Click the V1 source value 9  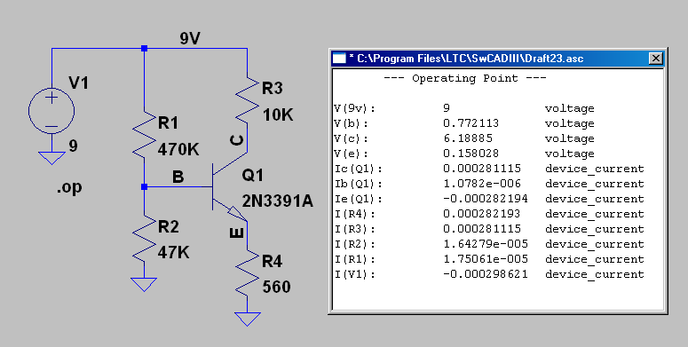74,146
